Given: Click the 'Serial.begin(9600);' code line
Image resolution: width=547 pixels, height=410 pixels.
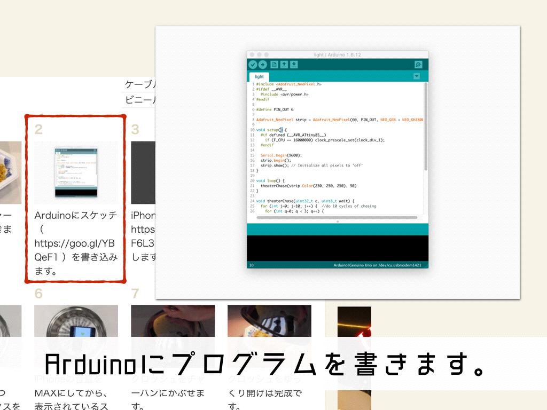Looking at the screenshot, I should [281, 155].
